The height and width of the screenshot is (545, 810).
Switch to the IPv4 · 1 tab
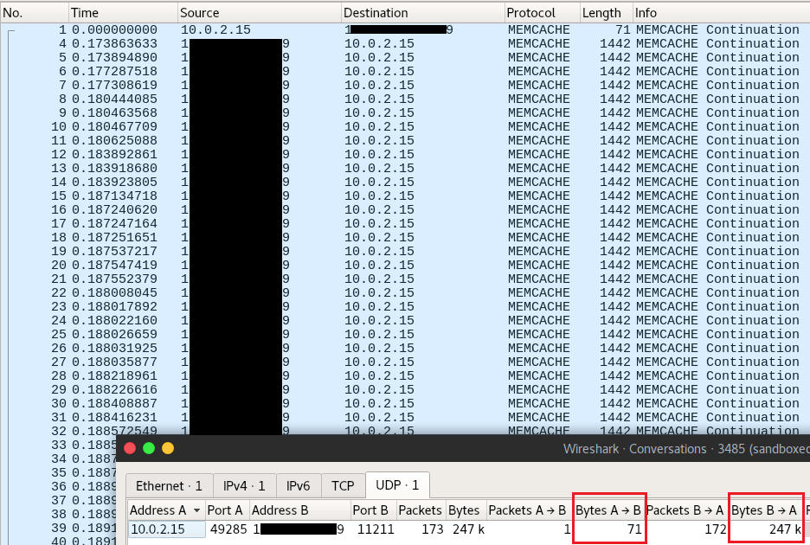(244, 485)
